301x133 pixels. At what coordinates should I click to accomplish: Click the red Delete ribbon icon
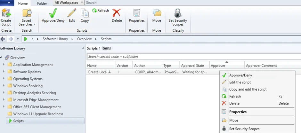[x=117, y=13]
